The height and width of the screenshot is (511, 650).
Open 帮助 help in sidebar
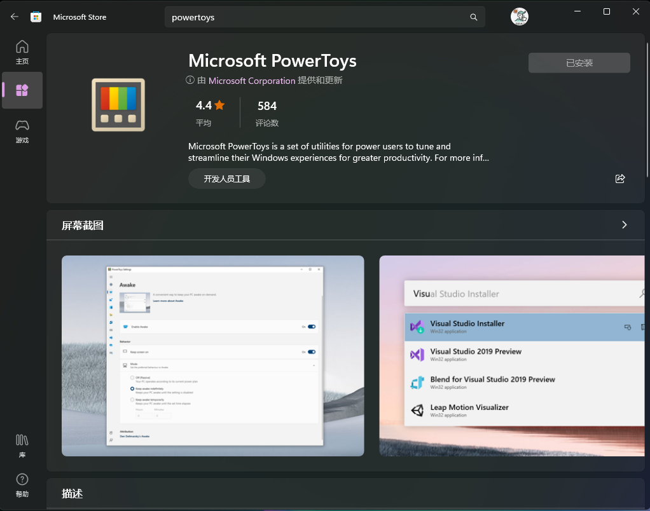(22, 484)
